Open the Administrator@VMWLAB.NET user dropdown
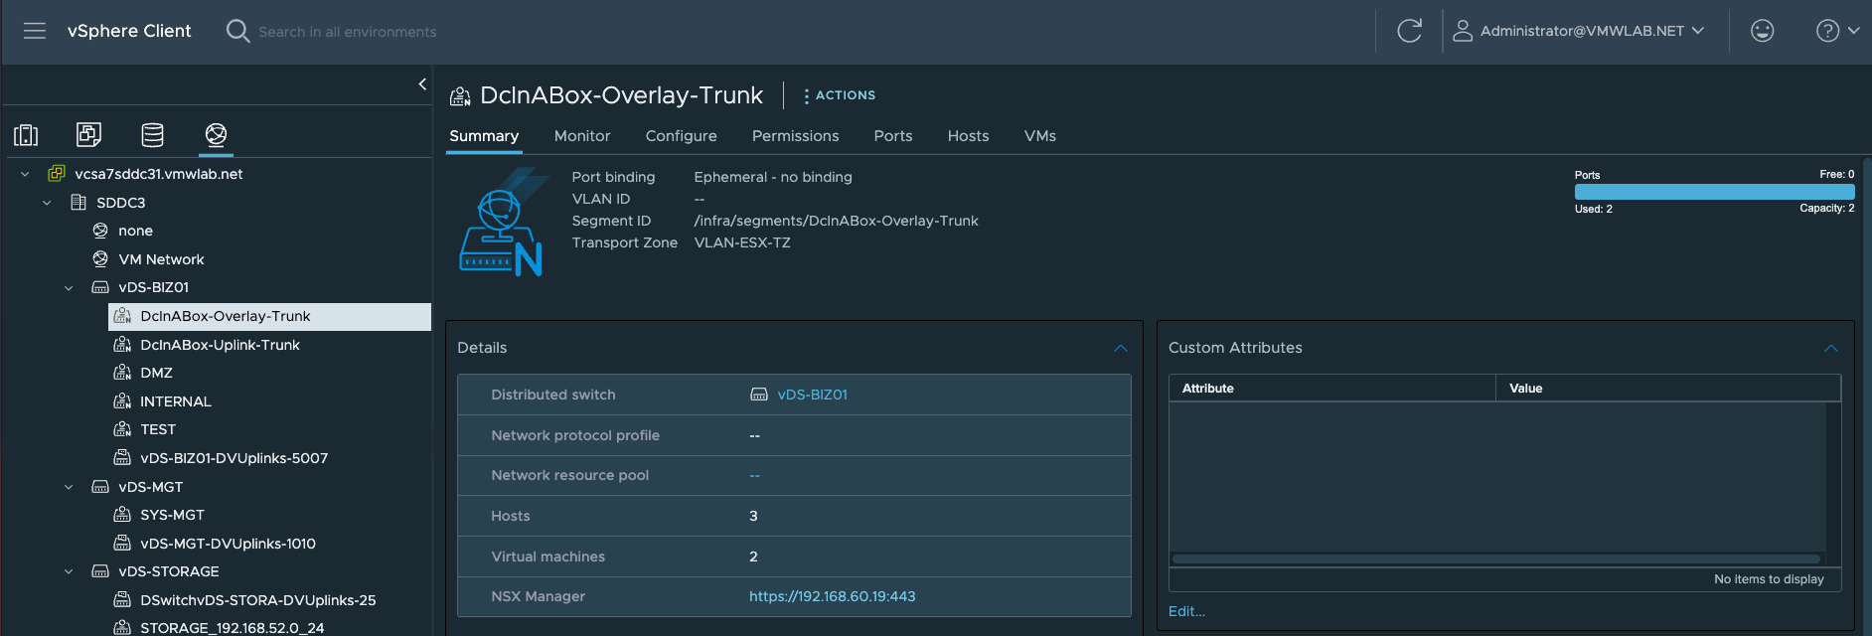This screenshot has width=1872, height=636. 1579,31
